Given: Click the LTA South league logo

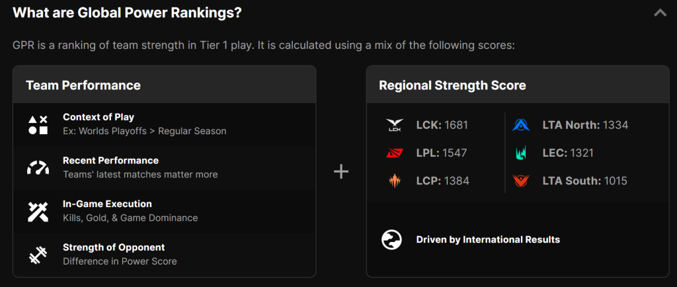Looking at the screenshot, I should [521, 181].
